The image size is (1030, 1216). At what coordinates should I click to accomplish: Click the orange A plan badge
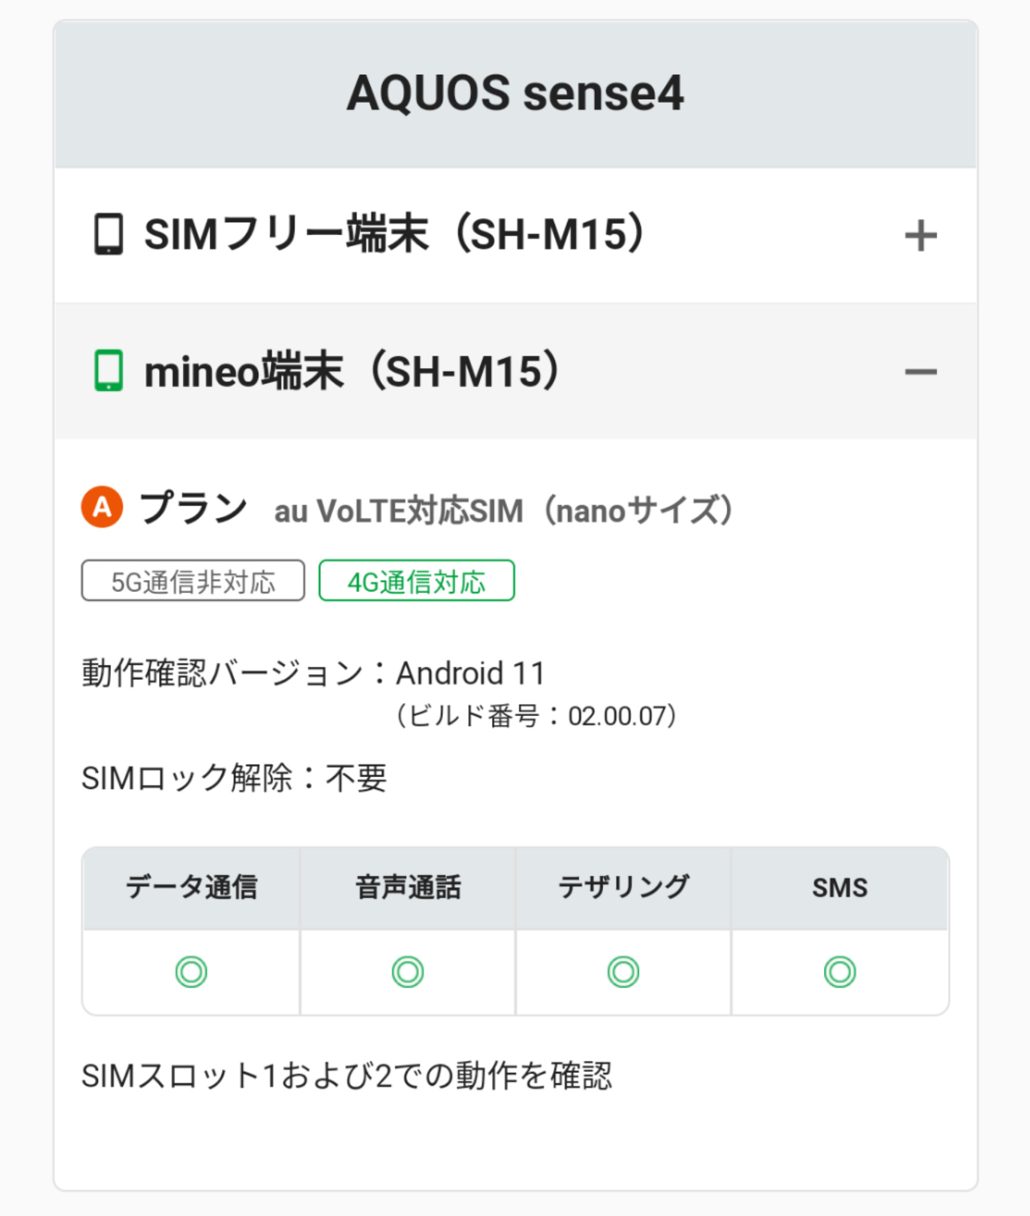102,507
